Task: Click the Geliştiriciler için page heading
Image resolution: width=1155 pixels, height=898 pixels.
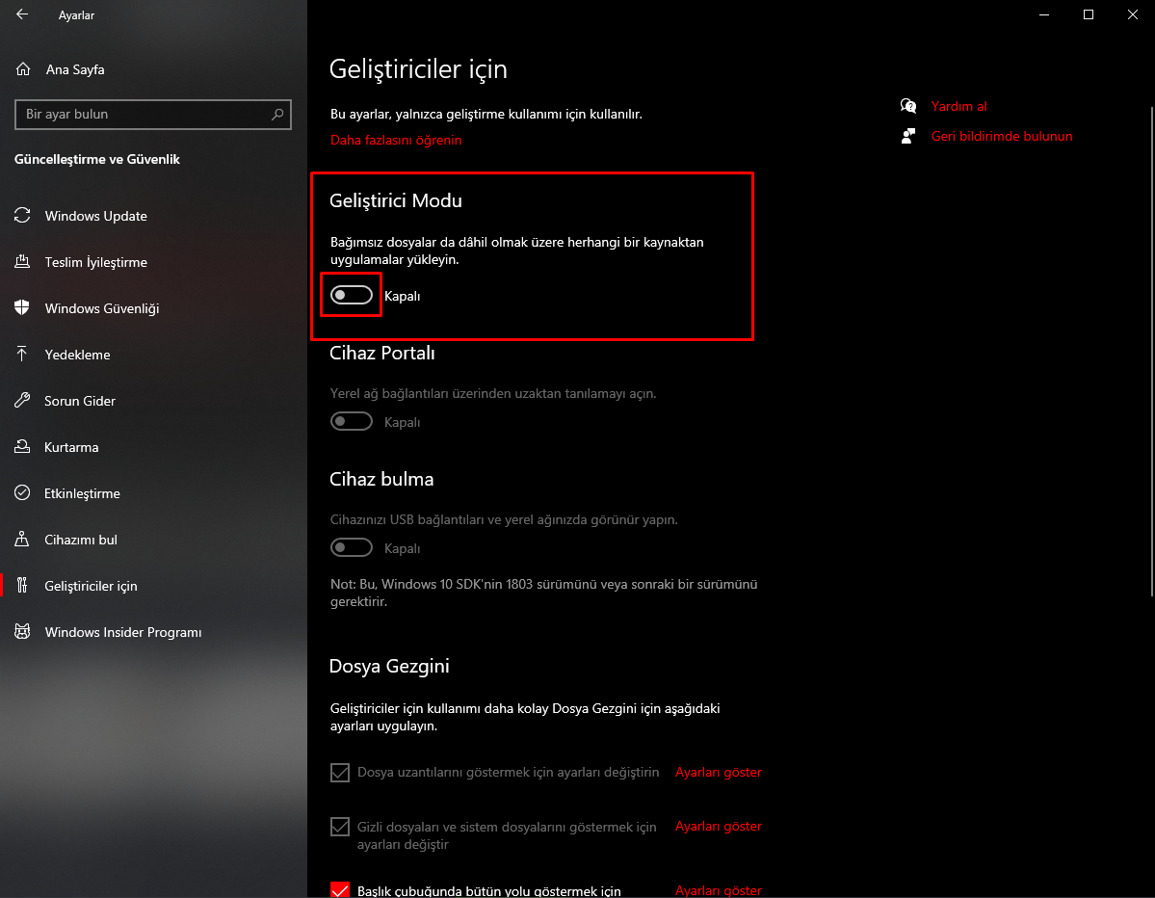Action: (418, 68)
